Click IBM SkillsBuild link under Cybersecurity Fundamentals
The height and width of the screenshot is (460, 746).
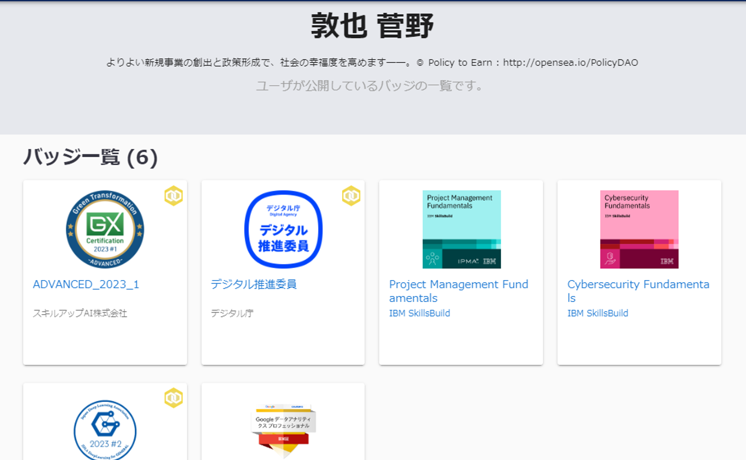599,313
